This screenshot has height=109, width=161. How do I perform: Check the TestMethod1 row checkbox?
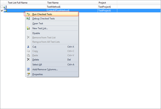[2, 7]
